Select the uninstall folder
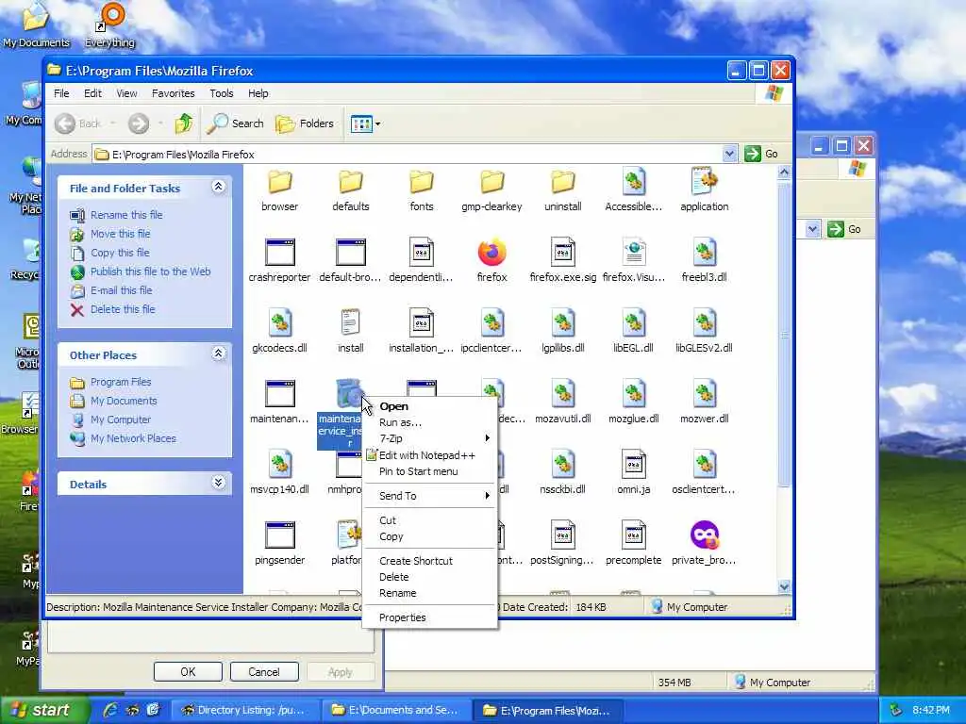 562,183
